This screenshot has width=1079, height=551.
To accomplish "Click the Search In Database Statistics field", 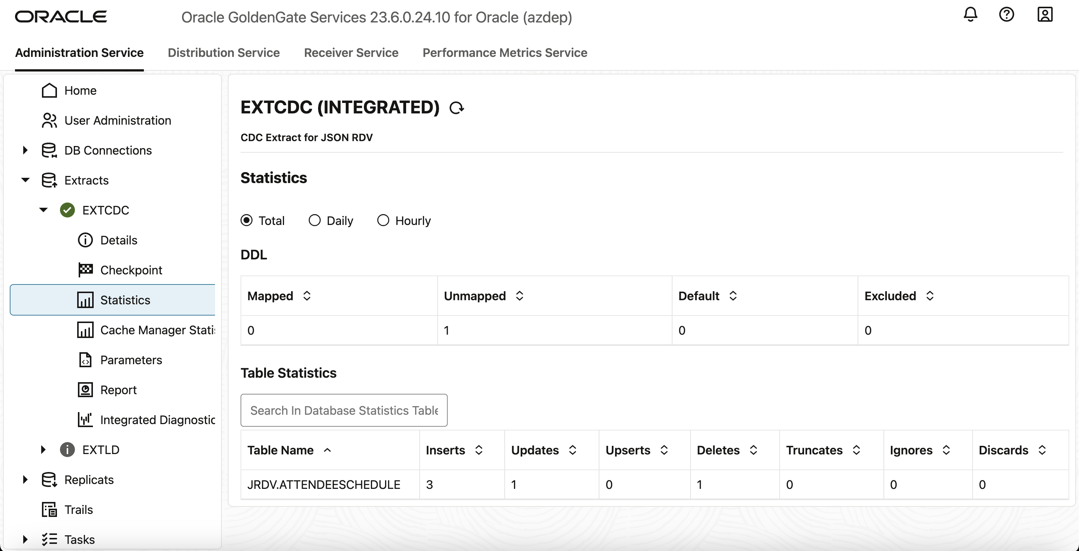I will point(344,410).
